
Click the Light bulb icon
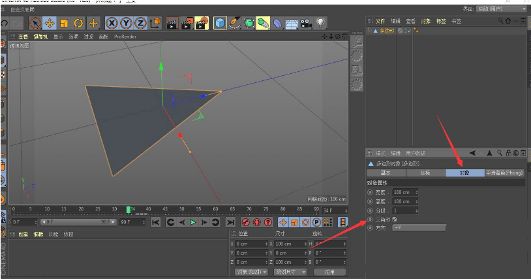coord(321,23)
